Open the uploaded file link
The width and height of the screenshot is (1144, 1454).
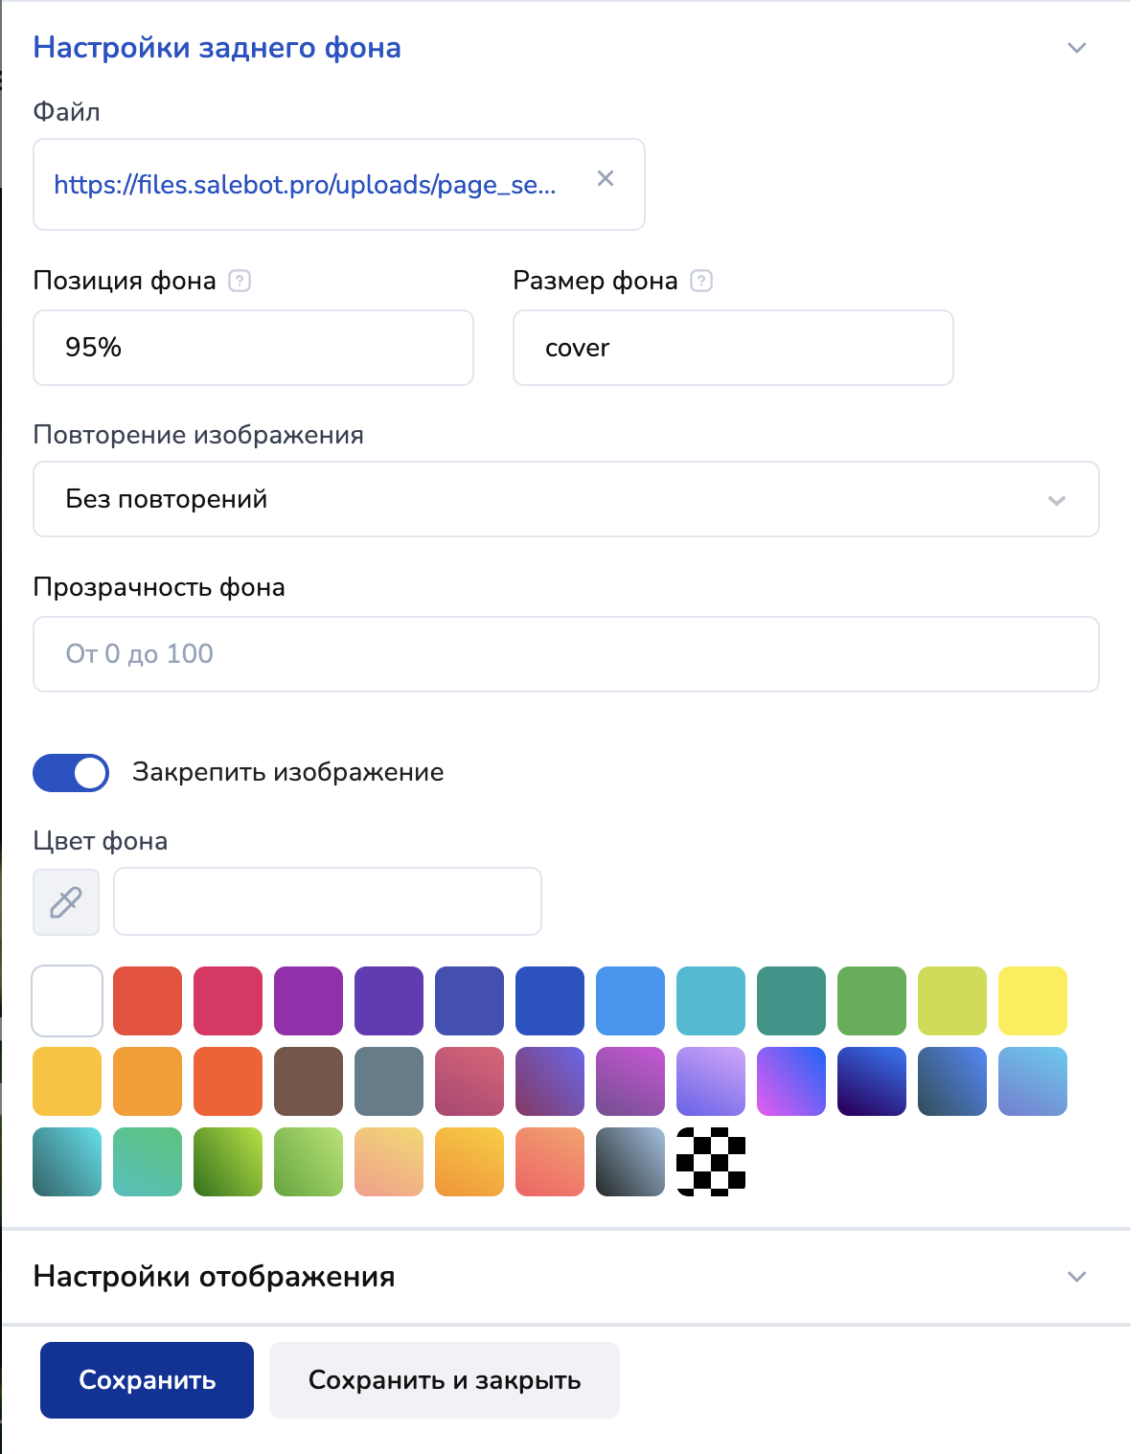(x=305, y=185)
